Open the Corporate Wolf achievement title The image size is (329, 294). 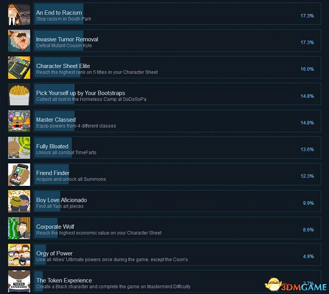pyautogui.click(x=55, y=227)
